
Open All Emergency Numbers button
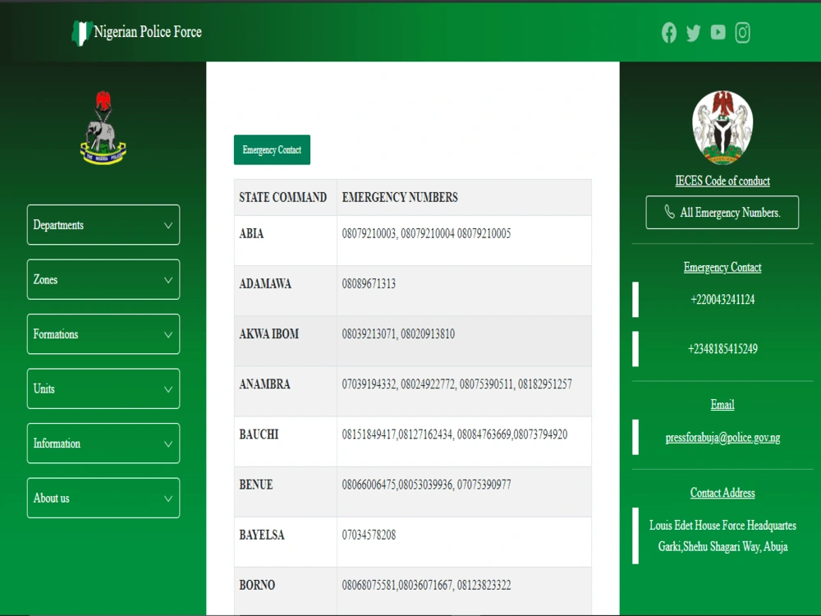coord(722,212)
